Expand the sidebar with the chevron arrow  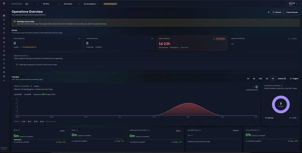click(4, 10)
